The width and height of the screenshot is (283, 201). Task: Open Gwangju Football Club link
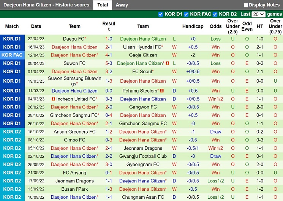pos(143,156)
